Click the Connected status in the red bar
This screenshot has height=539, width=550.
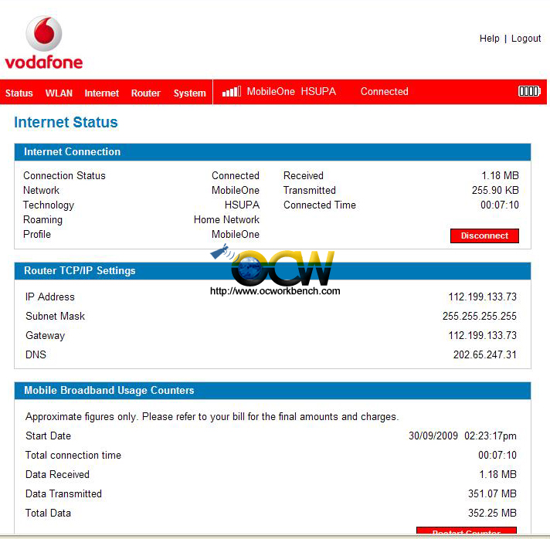click(385, 92)
